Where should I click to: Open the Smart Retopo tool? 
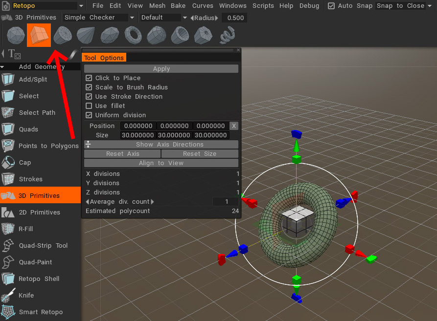pos(41,312)
